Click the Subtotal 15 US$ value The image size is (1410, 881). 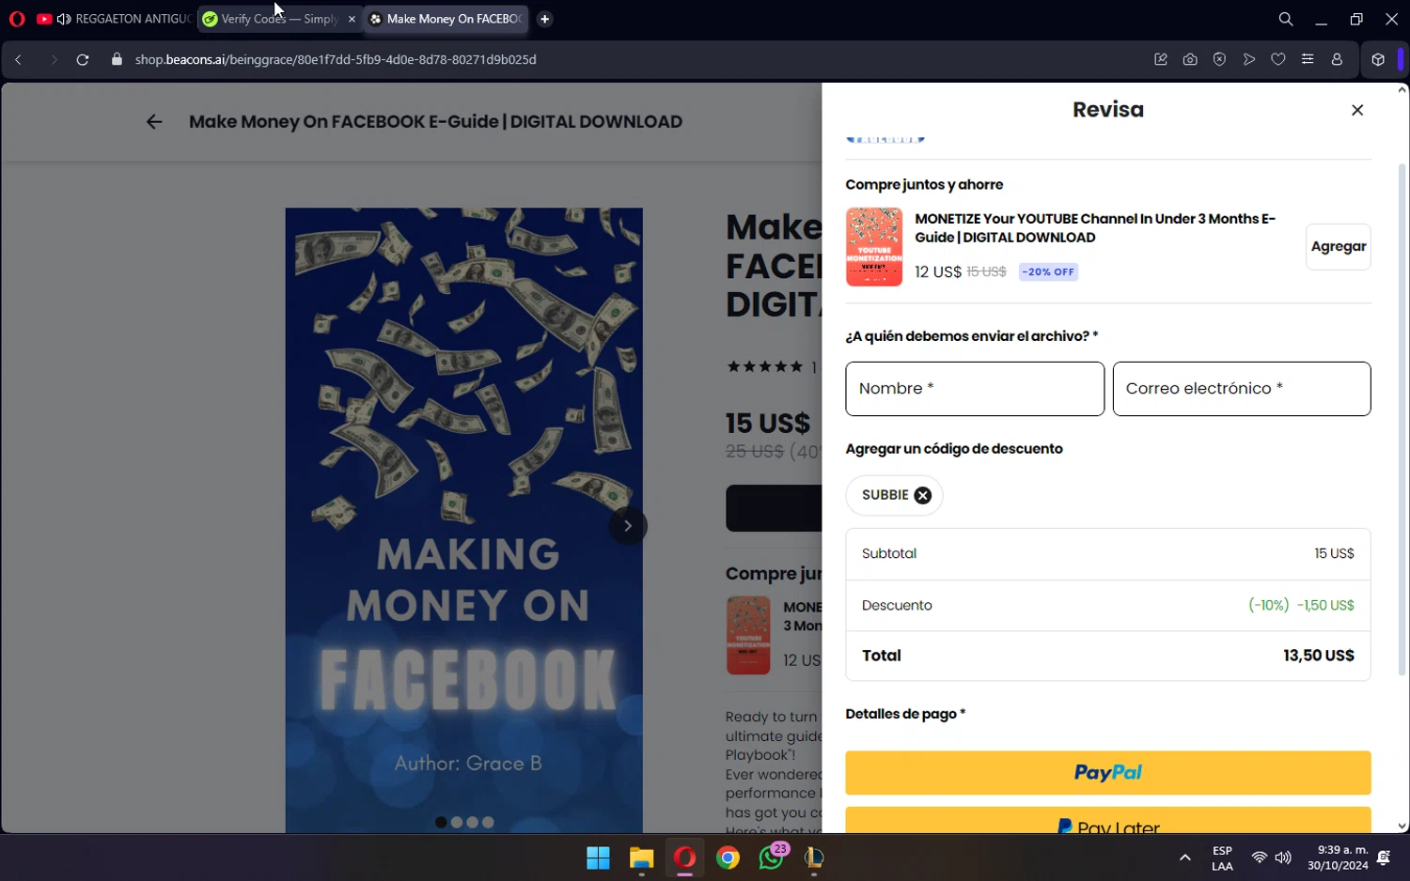(x=1334, y=554)
